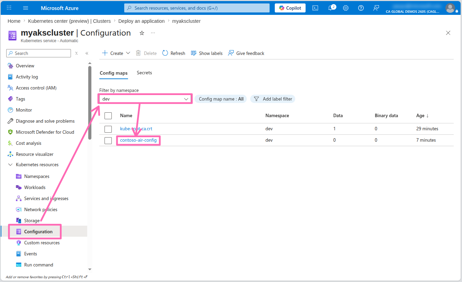Click the Give feedback toolbar button
Screen dimensions: 462x282
[x=246, y=53]
